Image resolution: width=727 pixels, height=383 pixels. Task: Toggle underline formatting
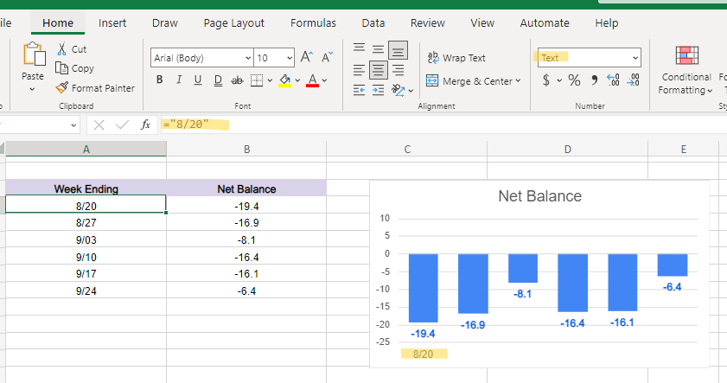click(197, 80)
